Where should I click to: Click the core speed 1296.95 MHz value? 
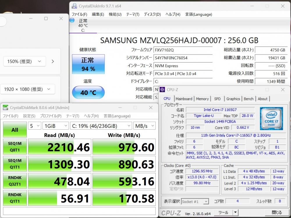202,171
